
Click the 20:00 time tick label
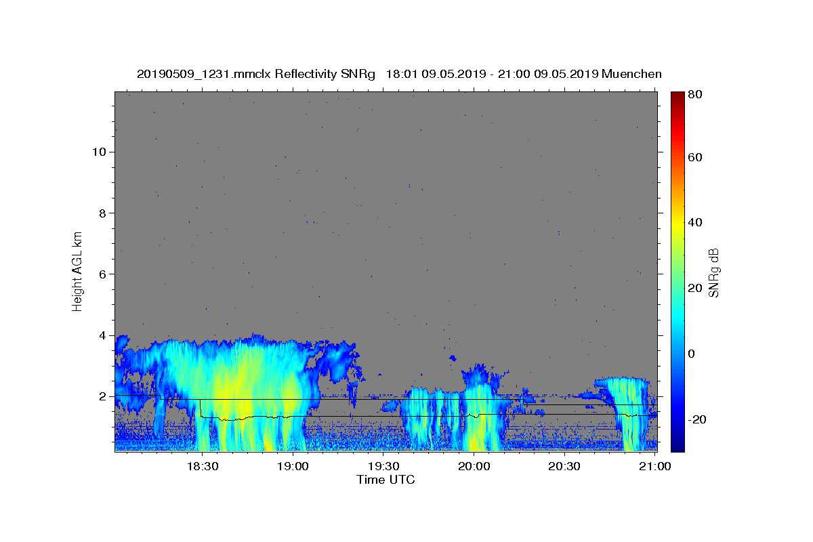coord(474,466)
